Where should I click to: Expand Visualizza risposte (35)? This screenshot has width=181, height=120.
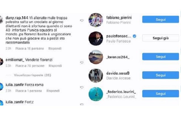(32, 75)
